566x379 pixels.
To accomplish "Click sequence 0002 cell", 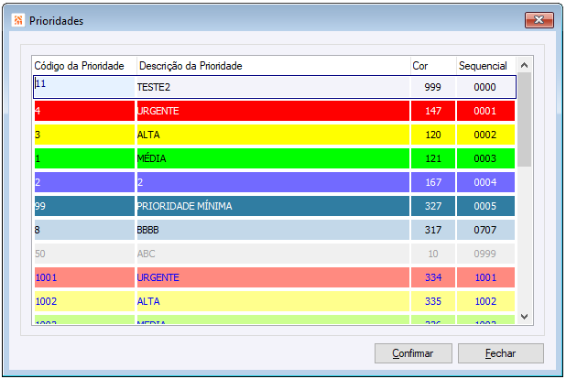I will click(486, 135).
